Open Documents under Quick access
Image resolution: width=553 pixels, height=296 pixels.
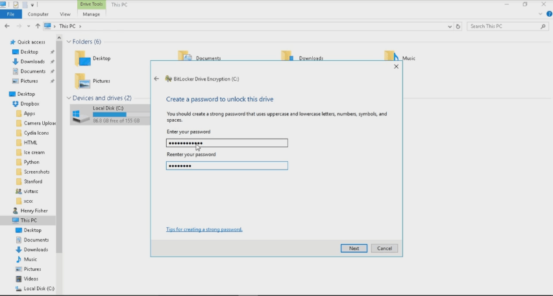coord(33,71)
